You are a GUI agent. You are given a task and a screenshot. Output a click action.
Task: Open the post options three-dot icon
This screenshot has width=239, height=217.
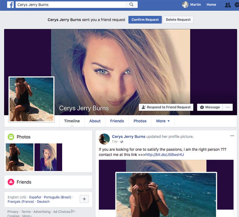[232, 136]
